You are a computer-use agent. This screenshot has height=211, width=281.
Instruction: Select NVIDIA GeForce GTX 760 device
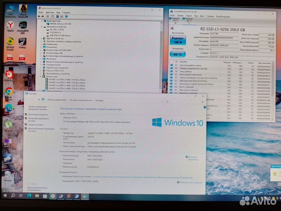(x=60, y=24)
